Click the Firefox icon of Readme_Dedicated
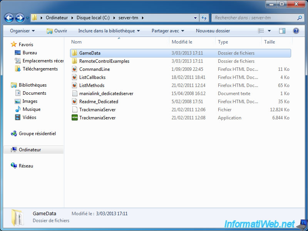Image resolution: width=308 pixels, height=231 pixels. (75, 102)
